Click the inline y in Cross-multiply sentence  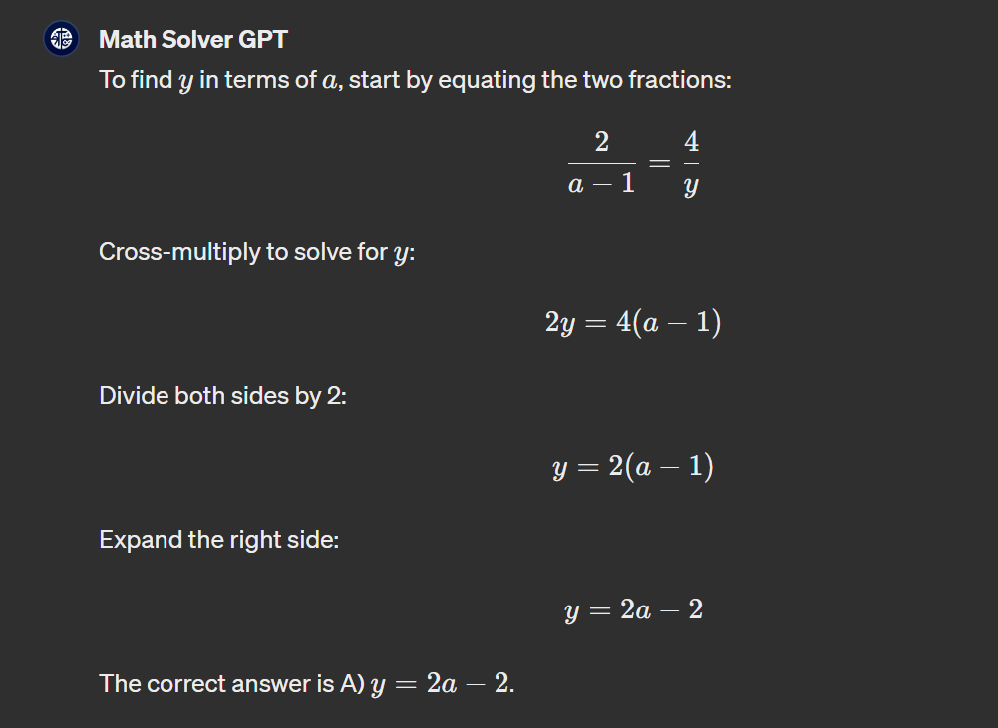coord(401,255)
